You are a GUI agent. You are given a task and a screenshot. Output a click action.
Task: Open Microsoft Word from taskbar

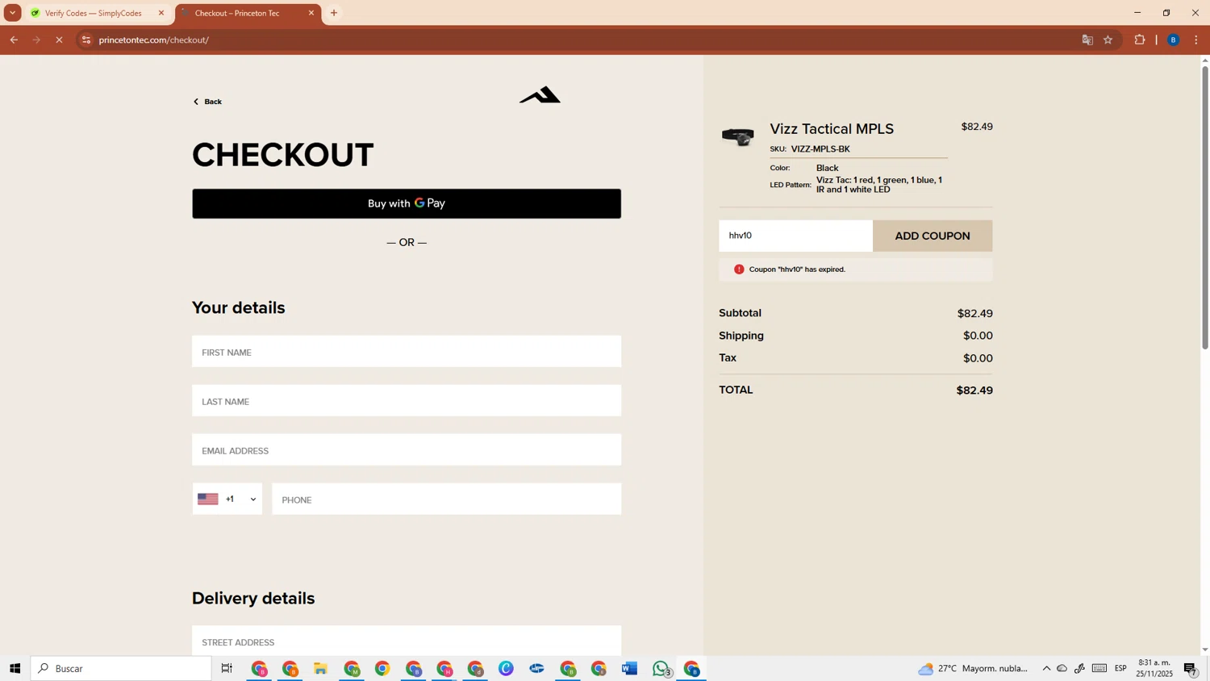[630, 668]
